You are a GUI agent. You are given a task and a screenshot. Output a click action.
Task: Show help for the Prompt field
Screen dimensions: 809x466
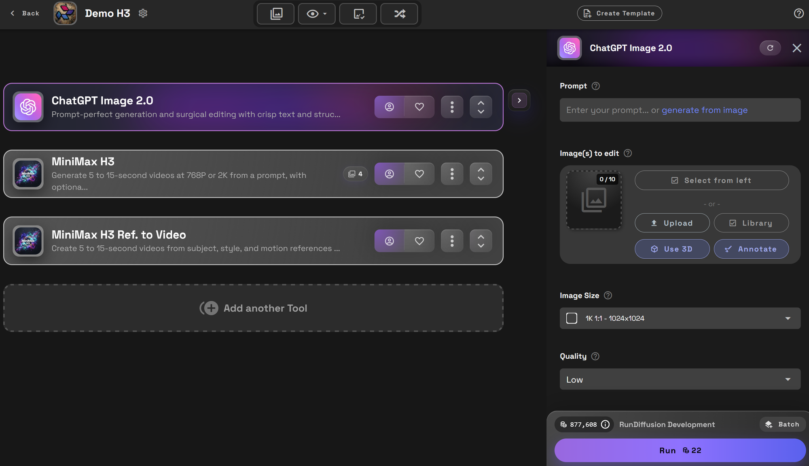click(x=595, y=86)
